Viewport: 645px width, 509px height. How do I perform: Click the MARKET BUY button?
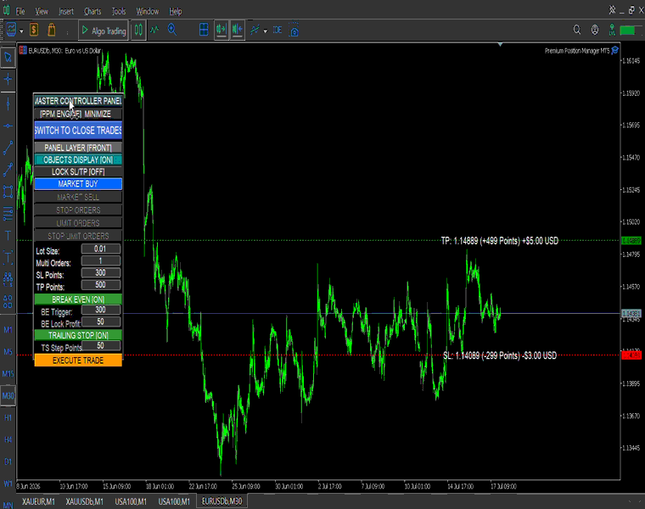pos(78,184)
